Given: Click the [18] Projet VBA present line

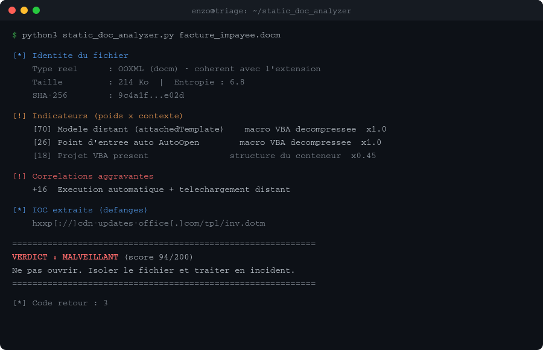Looking at the screenshot, I should 205,156.
